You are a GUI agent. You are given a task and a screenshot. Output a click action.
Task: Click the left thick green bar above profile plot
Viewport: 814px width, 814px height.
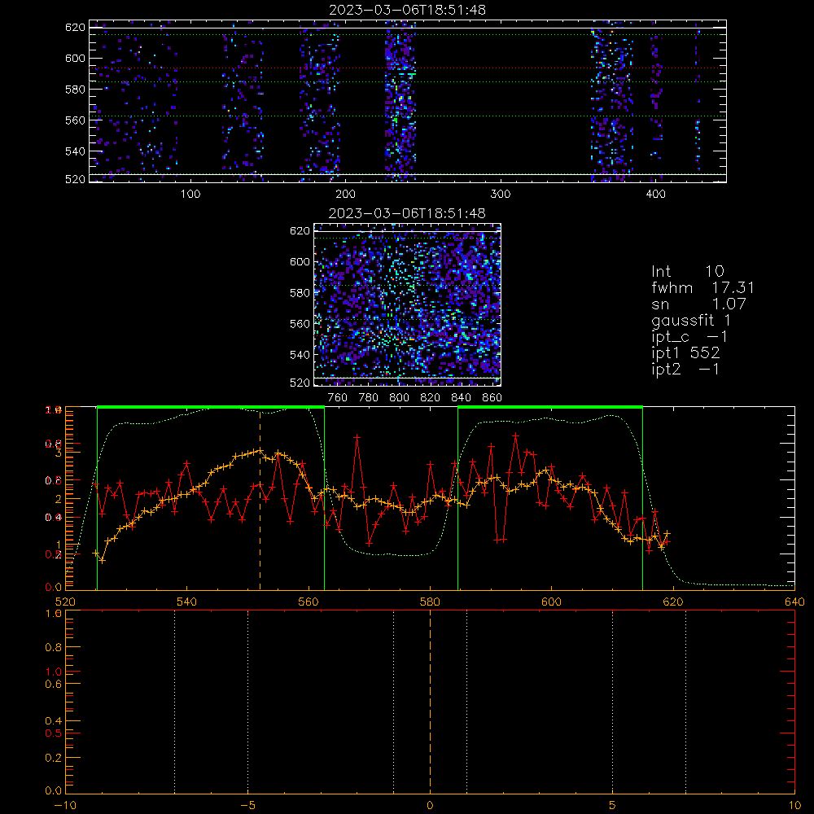click(211, 408)
